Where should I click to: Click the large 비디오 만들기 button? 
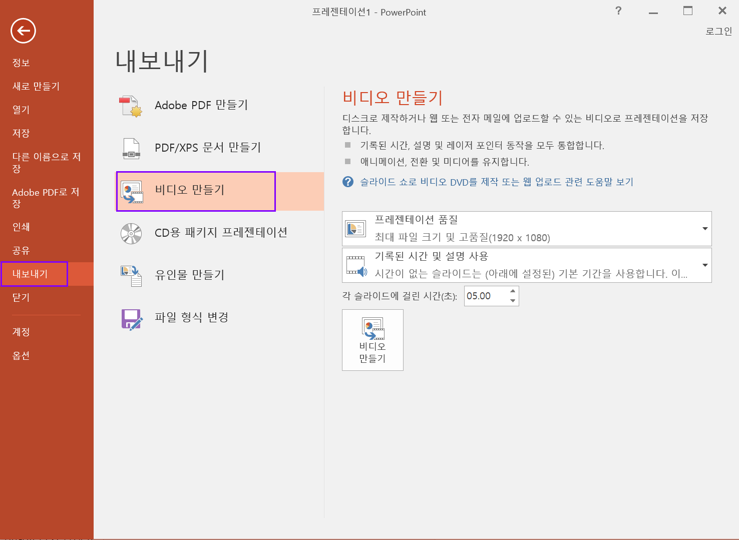coord(373,340)
